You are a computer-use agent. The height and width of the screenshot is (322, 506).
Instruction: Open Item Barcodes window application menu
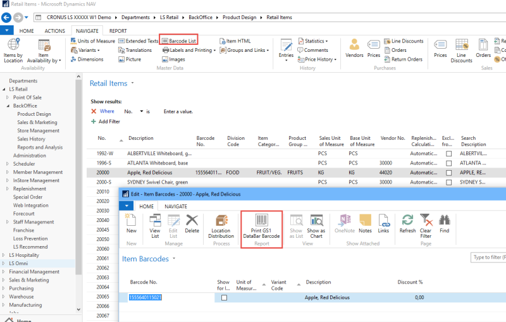click(x=126, y=206)
